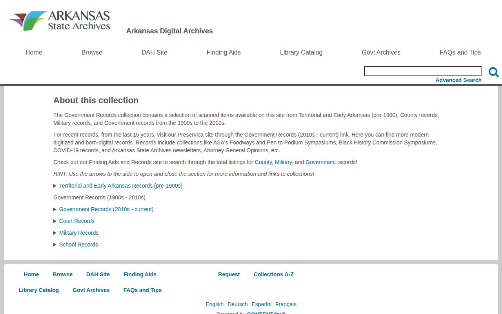This screenshot has height=314, width=502.
Task: Open Library Catalog in top navigation
Action: point(301,52)
